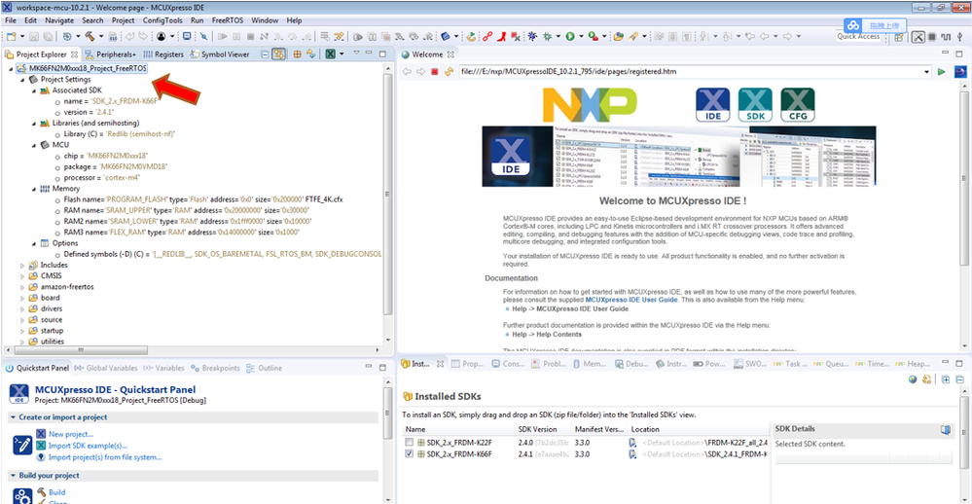The height and width of the screenshot is (504, 972).
Task: Select the chip = 'MK66FN2M0xxx18' entry
Action: [106, 157]
